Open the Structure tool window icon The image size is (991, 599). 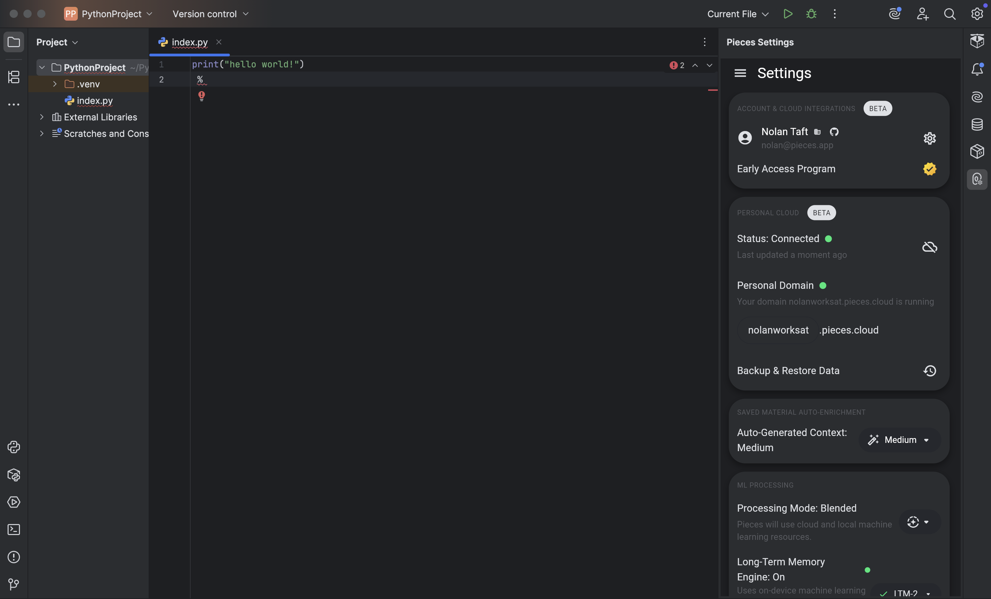tap(14, 77)
